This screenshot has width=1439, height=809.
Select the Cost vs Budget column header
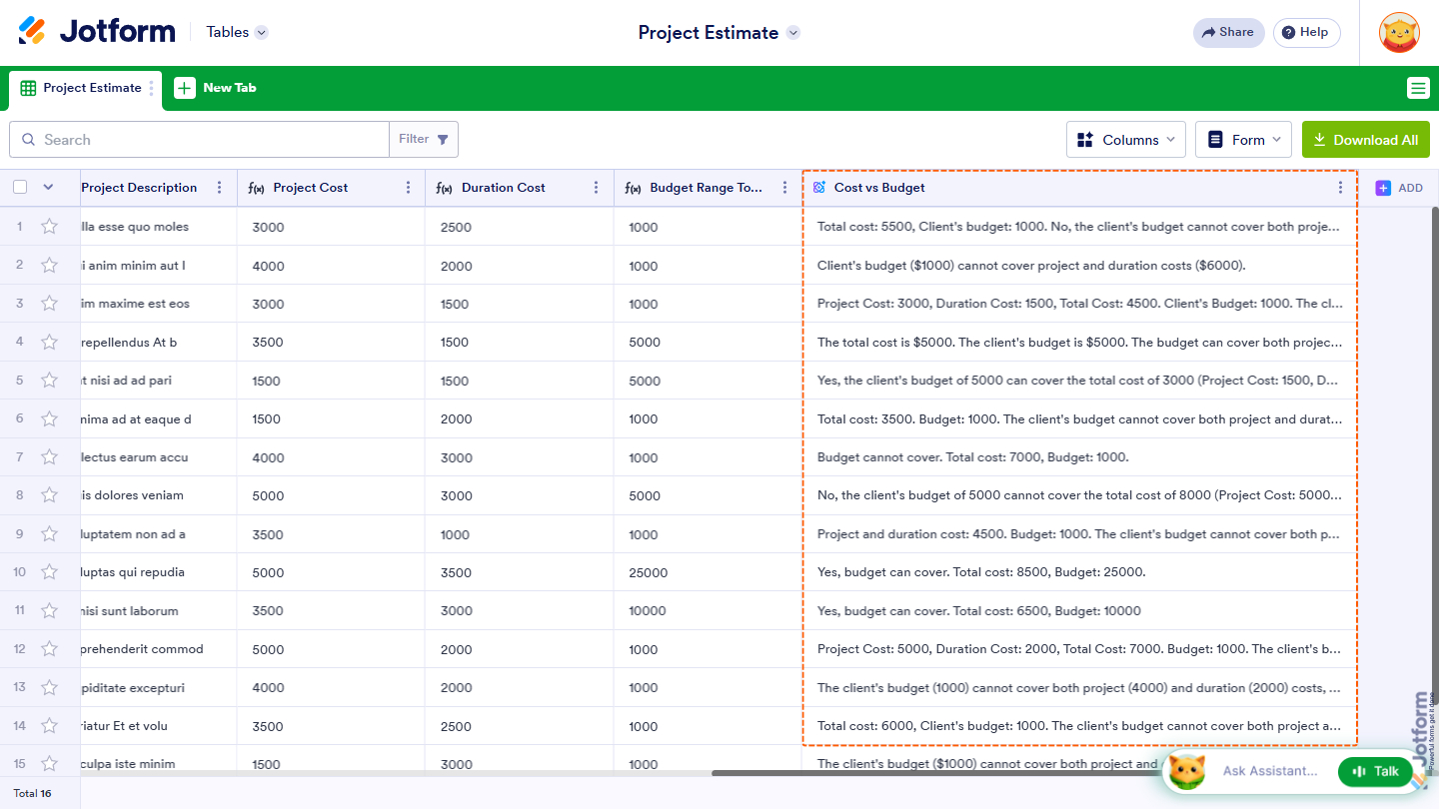(1079, 188)
